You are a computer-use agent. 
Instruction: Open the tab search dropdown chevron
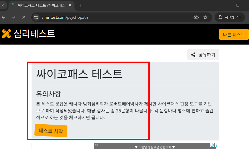3,5
